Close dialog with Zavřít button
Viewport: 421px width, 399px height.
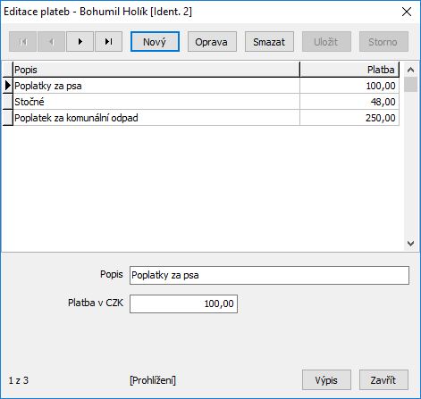(x=383, y=380)
